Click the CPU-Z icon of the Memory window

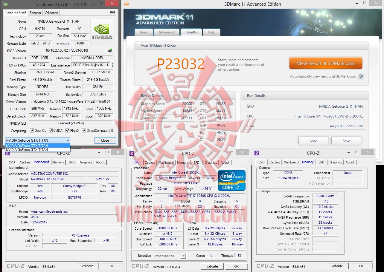tap(257, 153)
